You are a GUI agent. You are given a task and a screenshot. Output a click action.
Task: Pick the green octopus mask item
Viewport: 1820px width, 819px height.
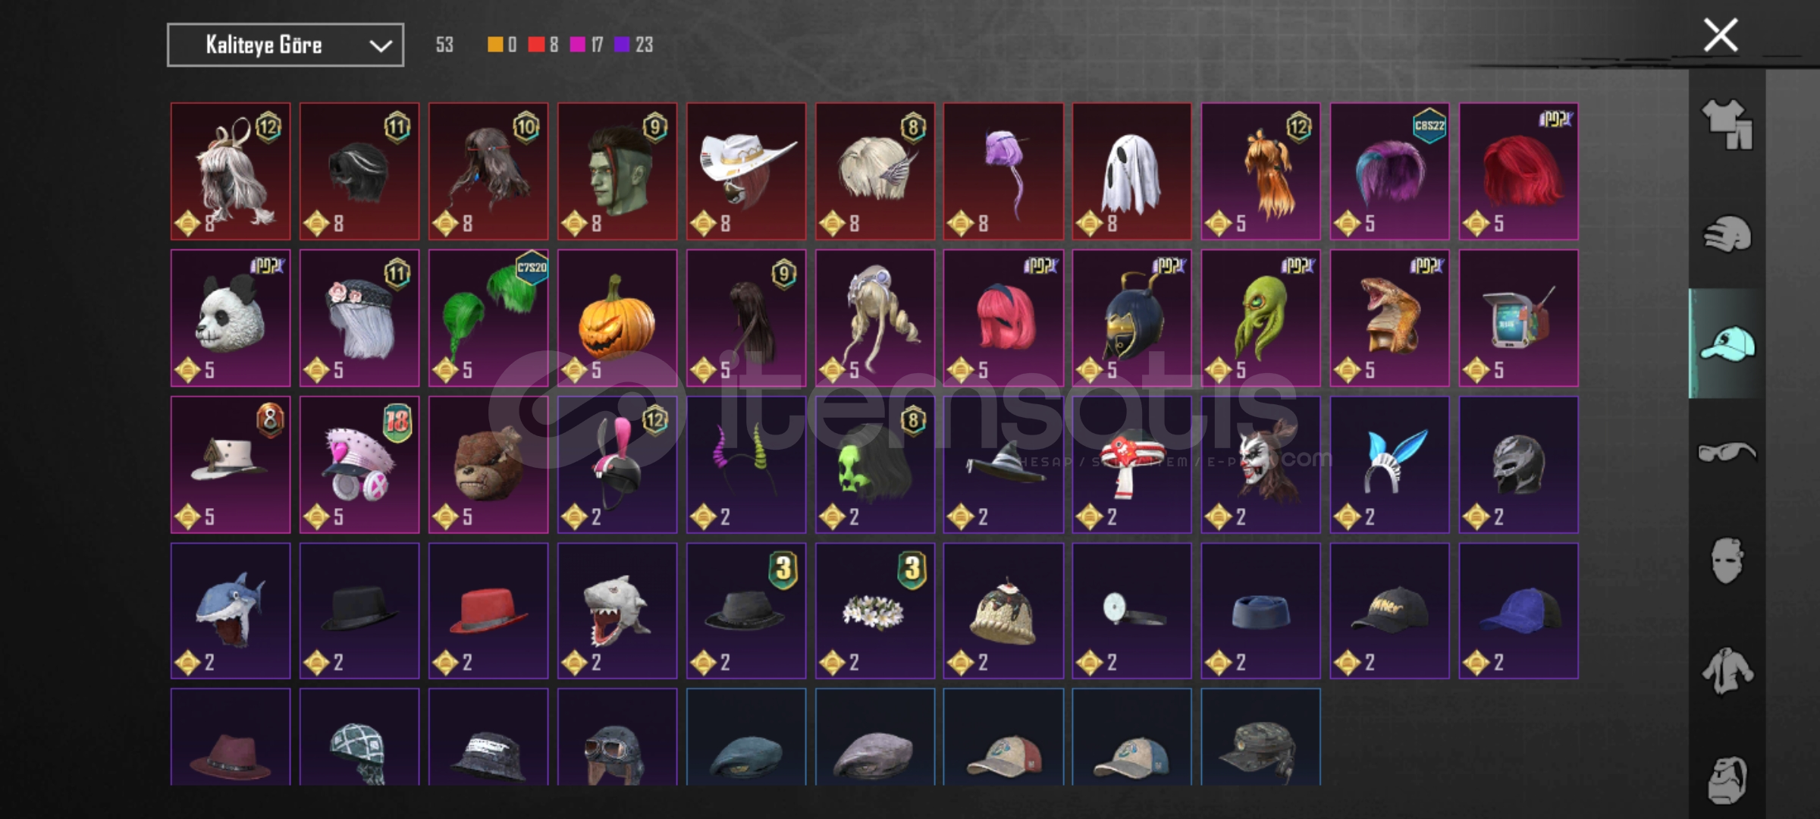1260,318
